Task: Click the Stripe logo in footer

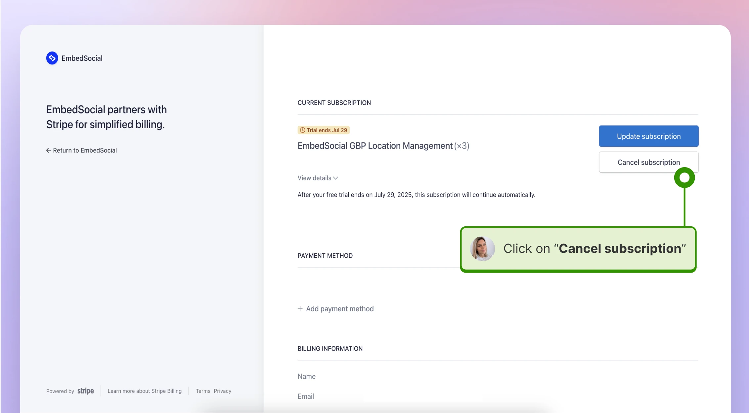Action: tap(86, 391)
